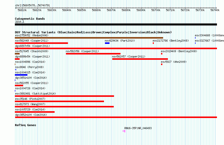Viewport: 224px width, 145px height.
Task: Click the DGV Structural Variants track heading
Action: (x=93, y=32)
